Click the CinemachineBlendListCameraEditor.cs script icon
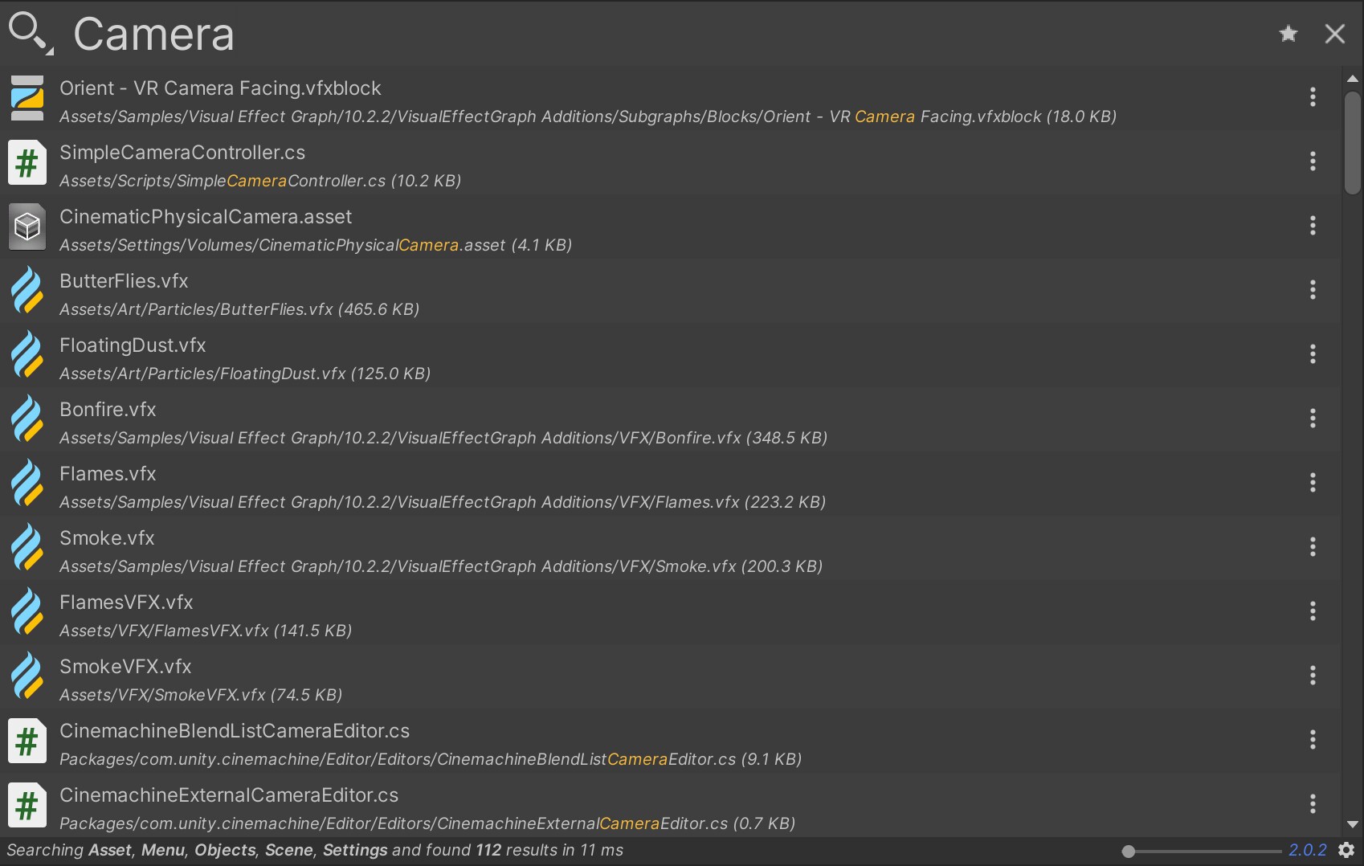The image size is (1364, 866). pyautogui.click(x=27, y=741)
